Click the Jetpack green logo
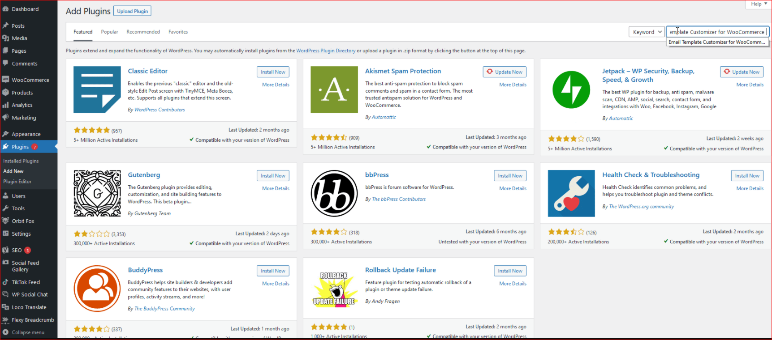772x340 pixels. tap(571, 89)
